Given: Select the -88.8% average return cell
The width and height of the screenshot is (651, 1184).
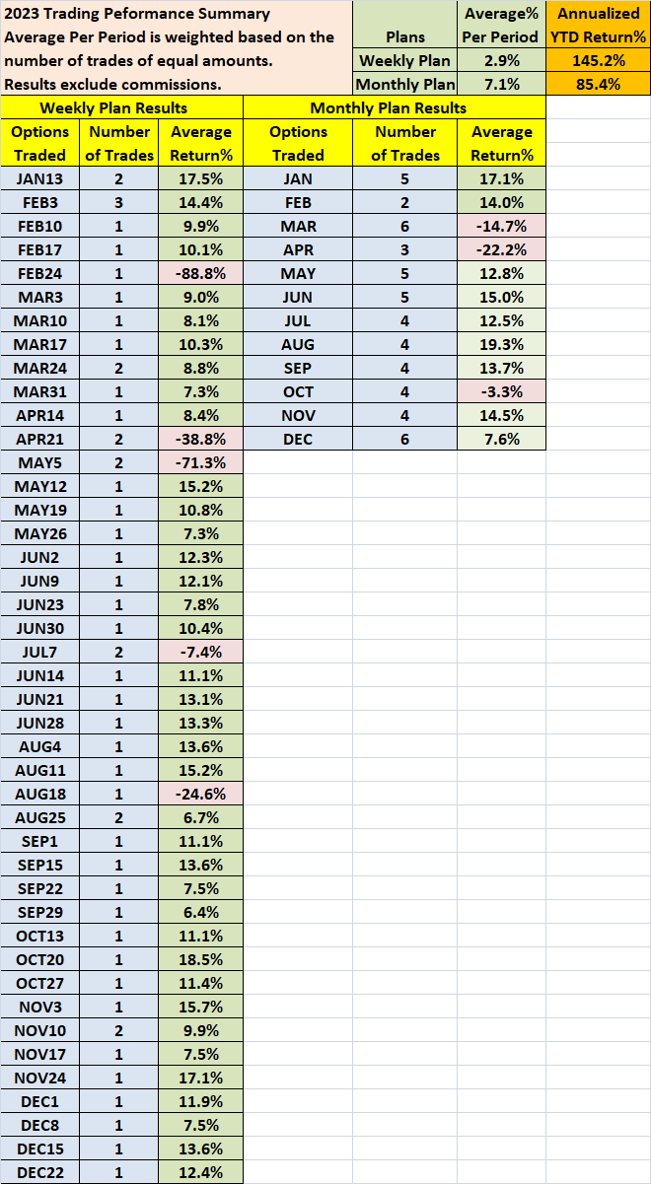Looking at the screenshot, I should 200,273.
